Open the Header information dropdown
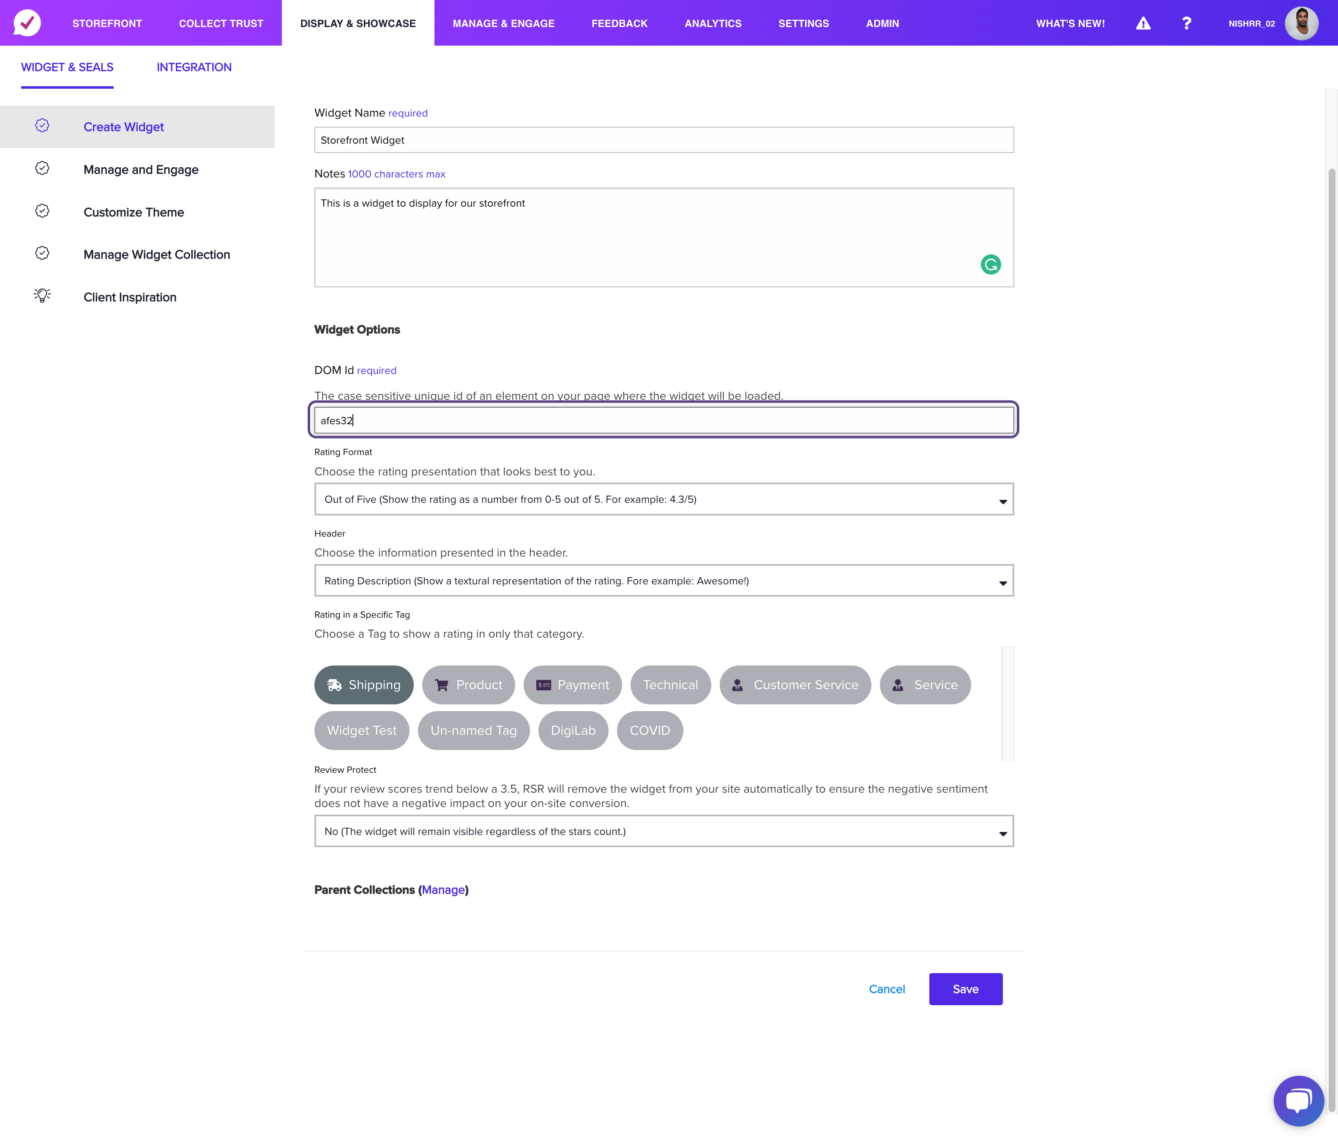 (664, 580)
